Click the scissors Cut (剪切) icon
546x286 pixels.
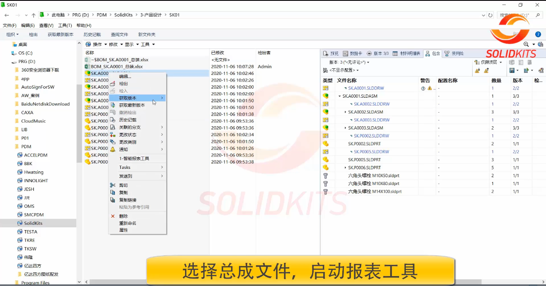click(x=112, y=185)
